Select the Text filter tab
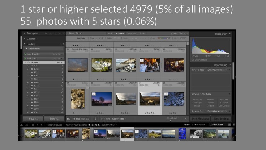 pos(110,33)
